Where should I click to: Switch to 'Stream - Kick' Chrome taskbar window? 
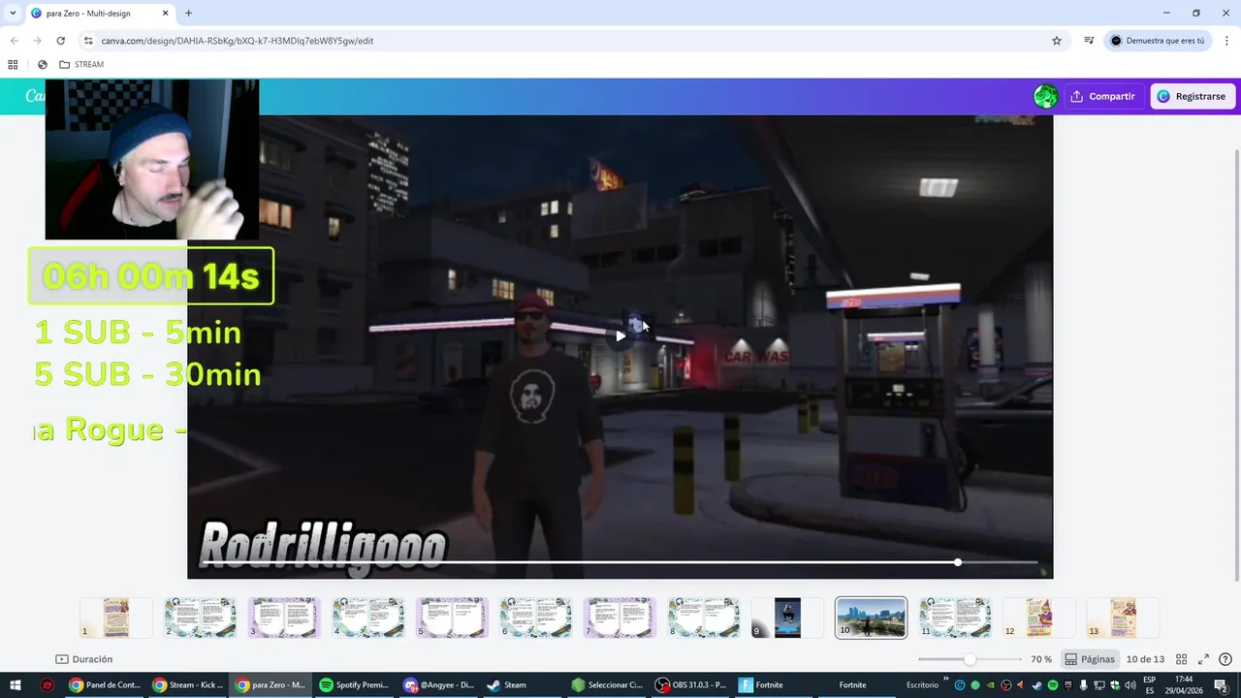(x=188, y=685)
